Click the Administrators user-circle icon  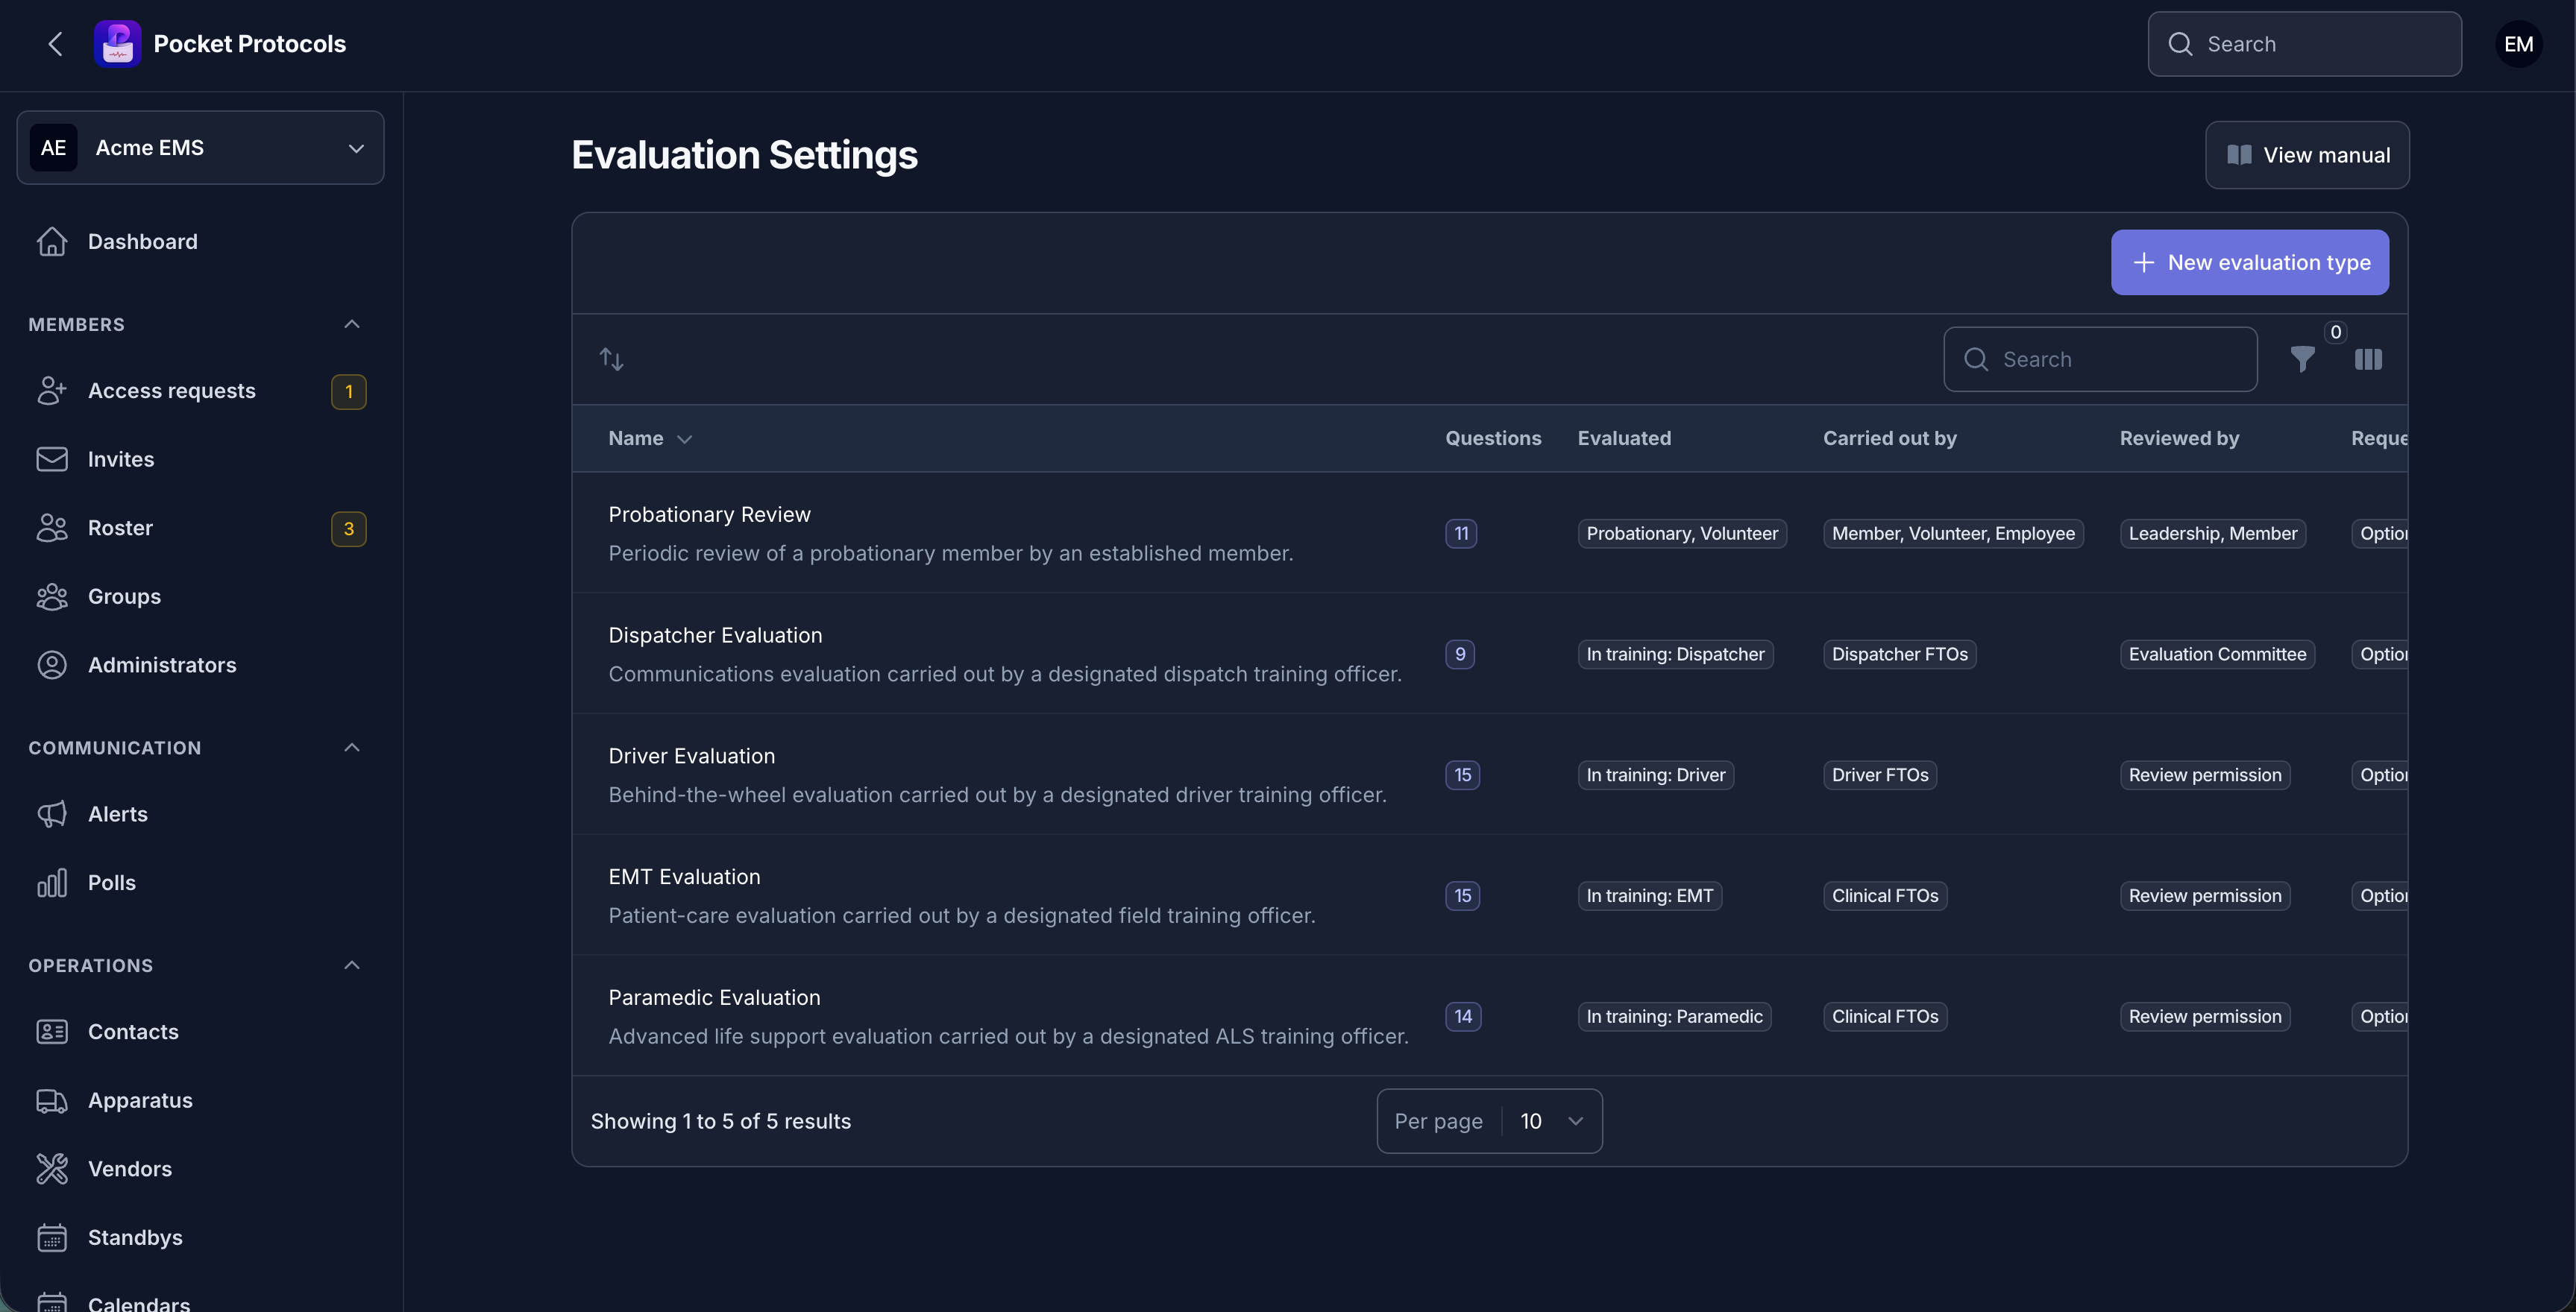point(52,666)
